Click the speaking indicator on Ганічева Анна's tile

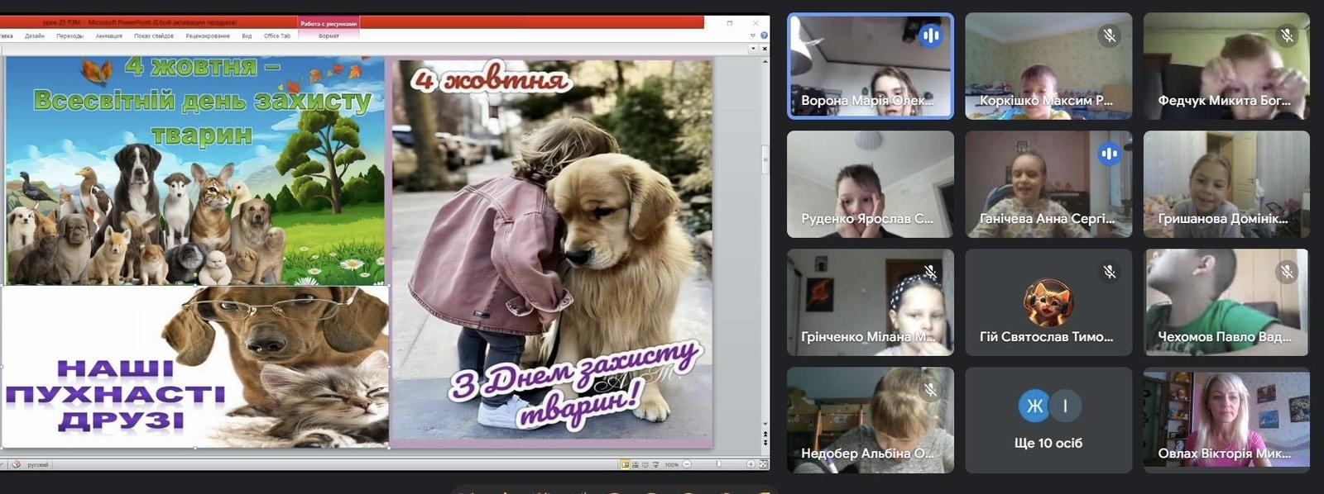click(x=1110, y=154)
